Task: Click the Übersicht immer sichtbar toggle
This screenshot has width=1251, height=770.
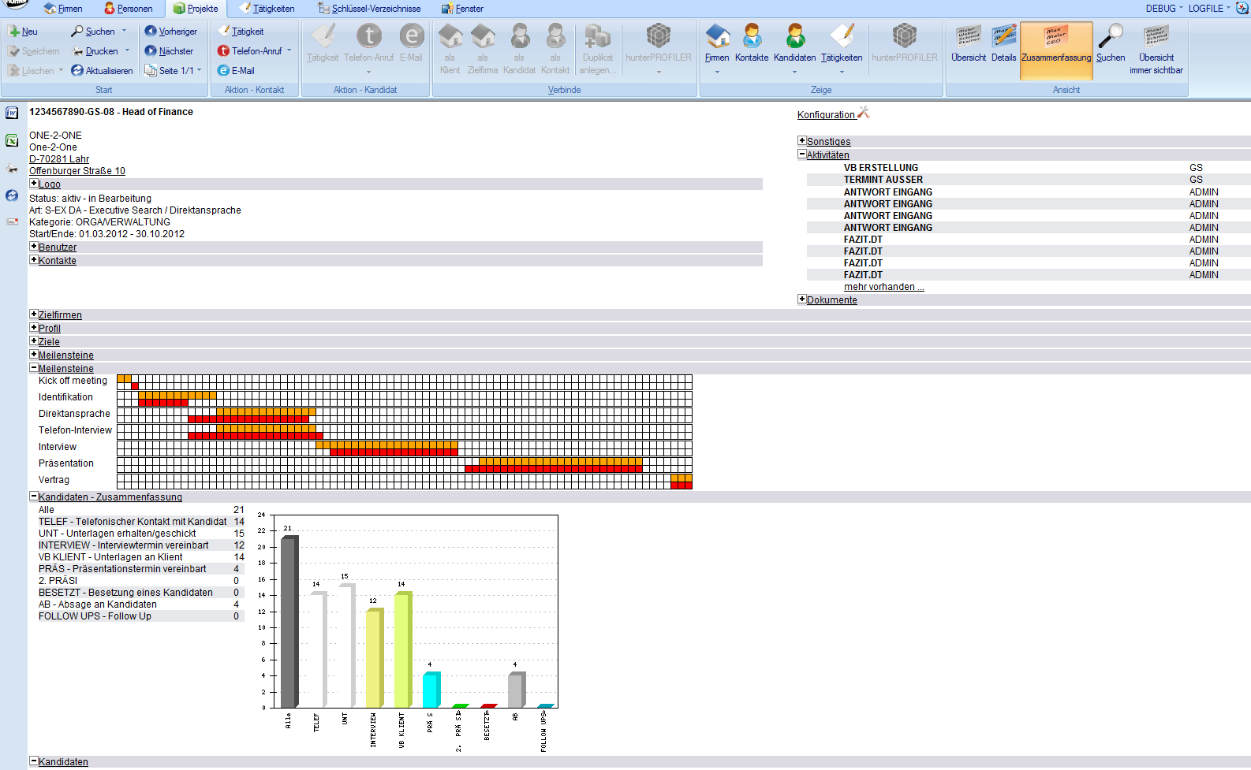Action: (1156, 47)
